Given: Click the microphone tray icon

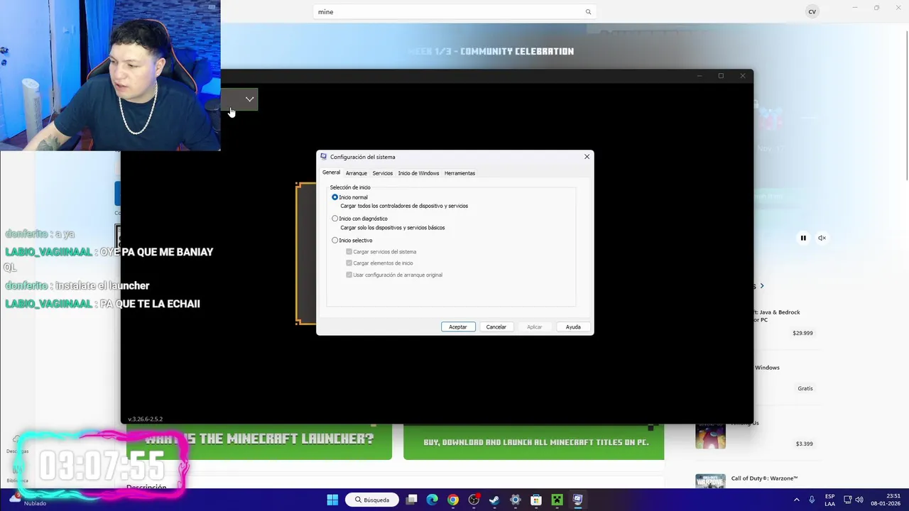Looking at the screenshot, I should coord(812,500).
